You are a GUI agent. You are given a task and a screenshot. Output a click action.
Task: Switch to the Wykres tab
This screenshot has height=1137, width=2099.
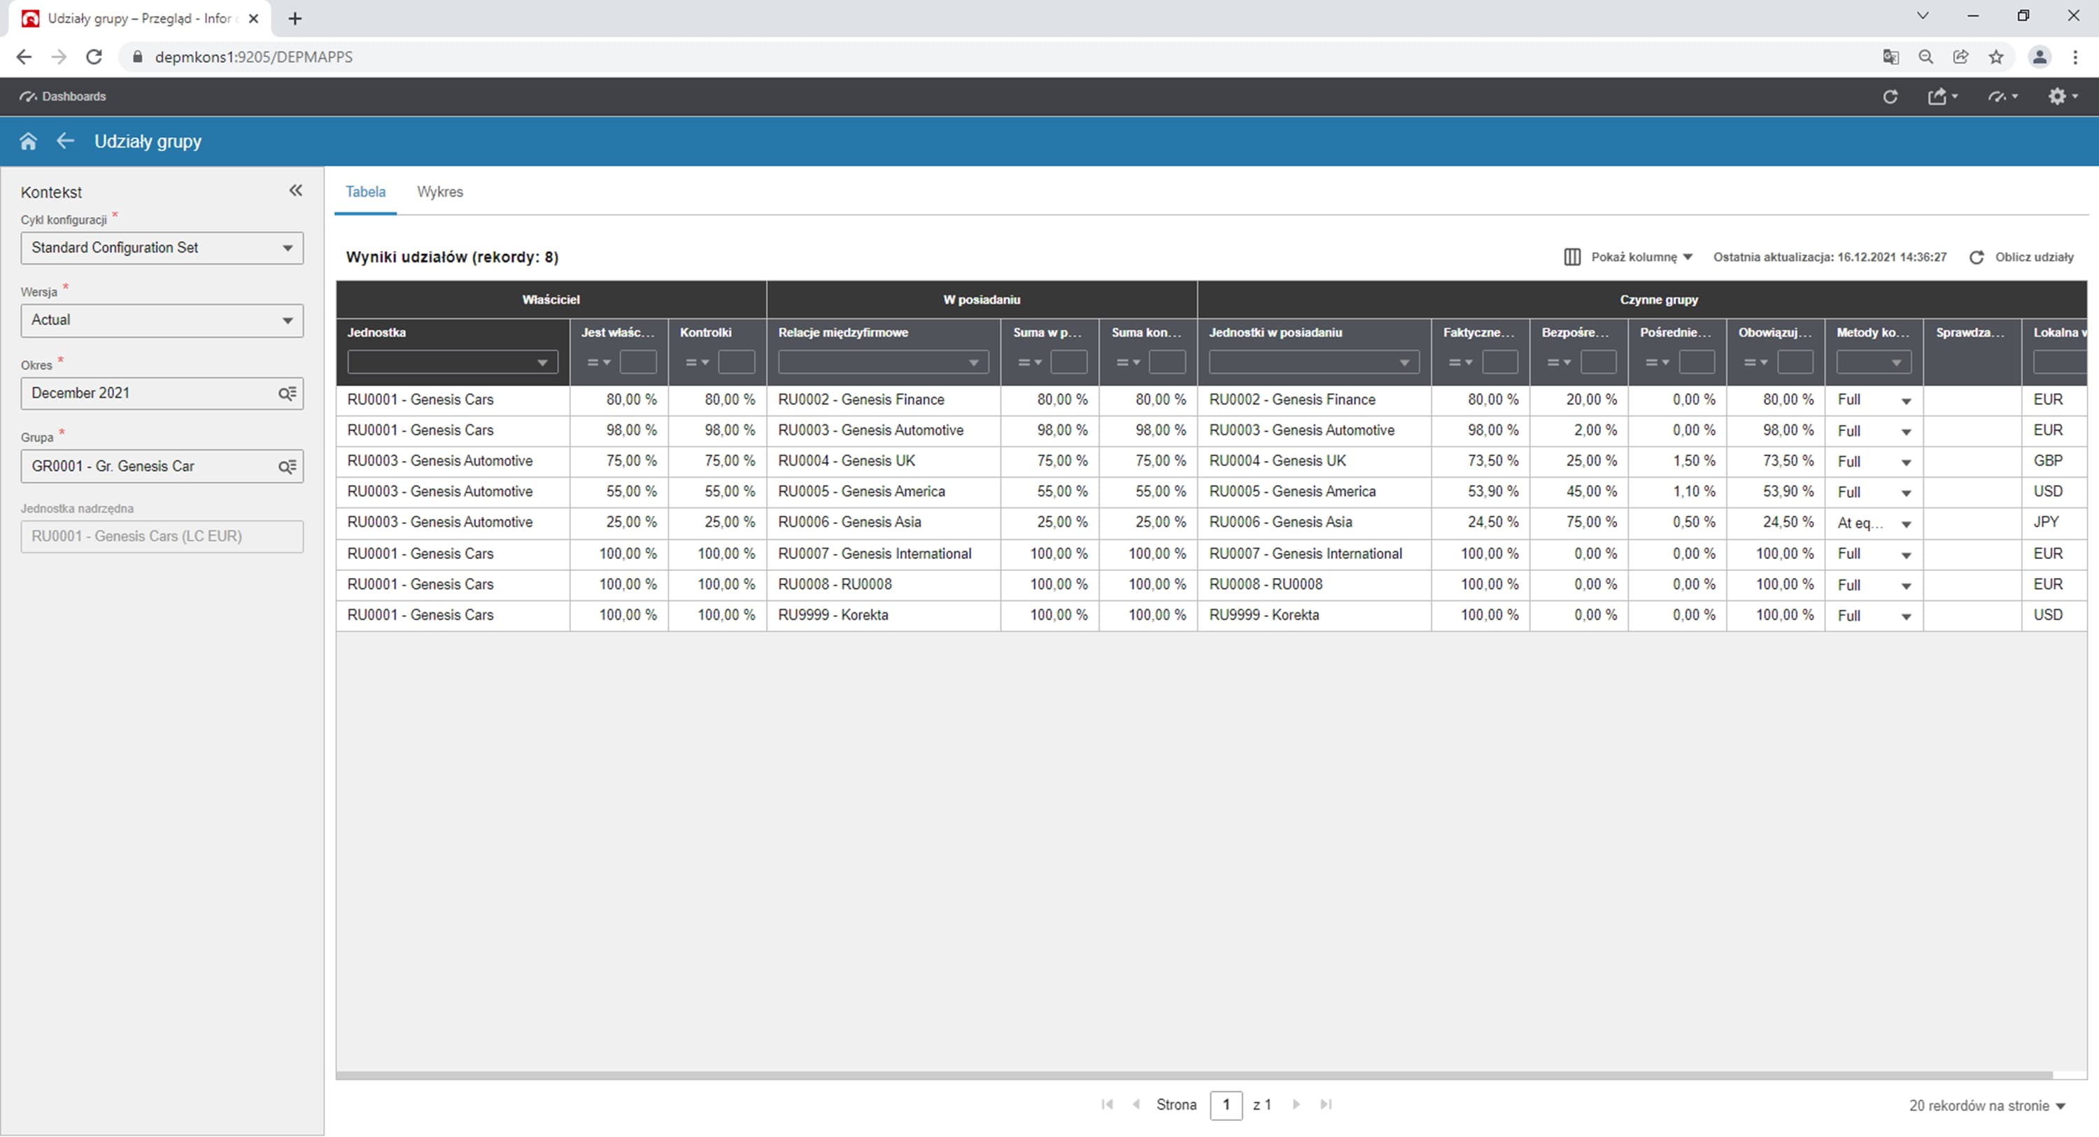[440, 192]
